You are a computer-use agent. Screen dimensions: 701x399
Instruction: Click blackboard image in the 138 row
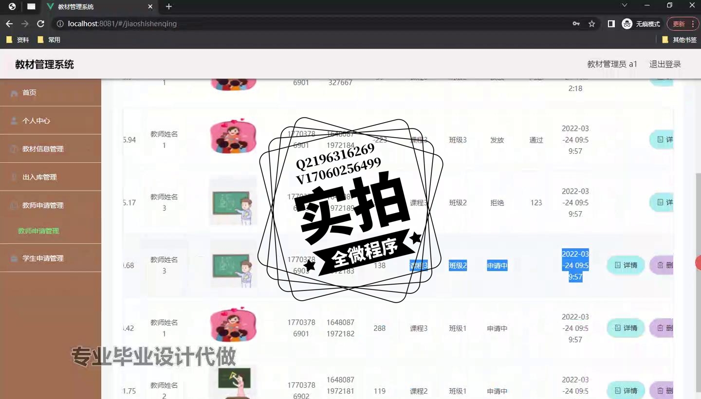[x=233, y=265]
